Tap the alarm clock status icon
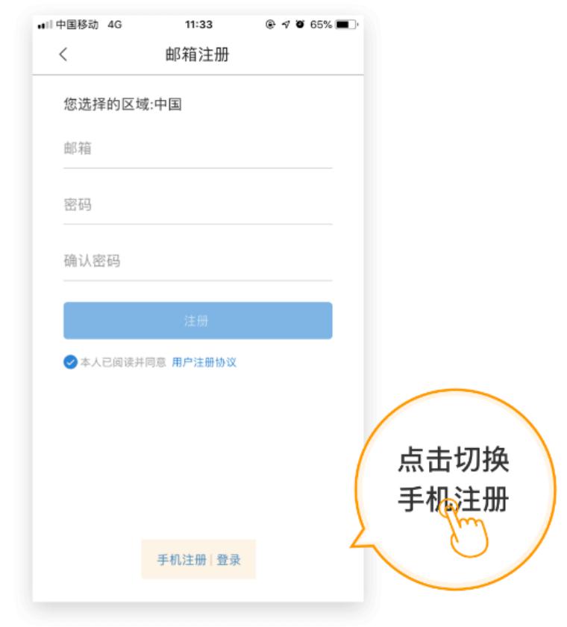The image size is (567, 627). click(x=300, y=25)
